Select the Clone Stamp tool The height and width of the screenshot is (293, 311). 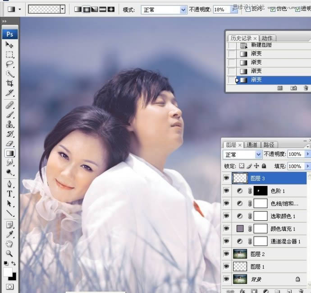pyautogui.click(x=9, y=124)
